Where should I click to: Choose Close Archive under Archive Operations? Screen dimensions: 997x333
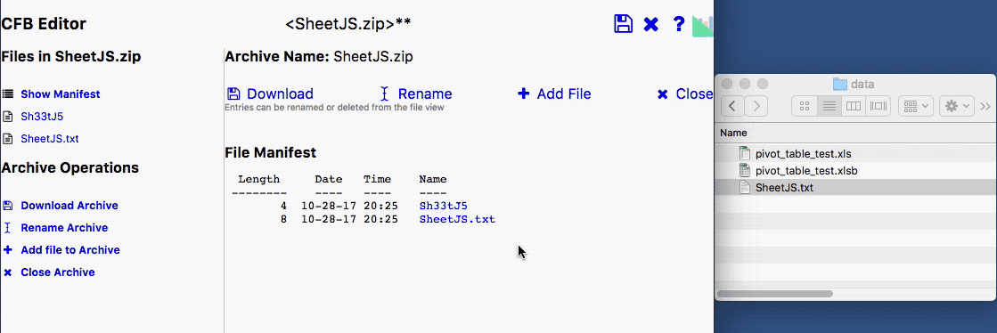point(58,272)
